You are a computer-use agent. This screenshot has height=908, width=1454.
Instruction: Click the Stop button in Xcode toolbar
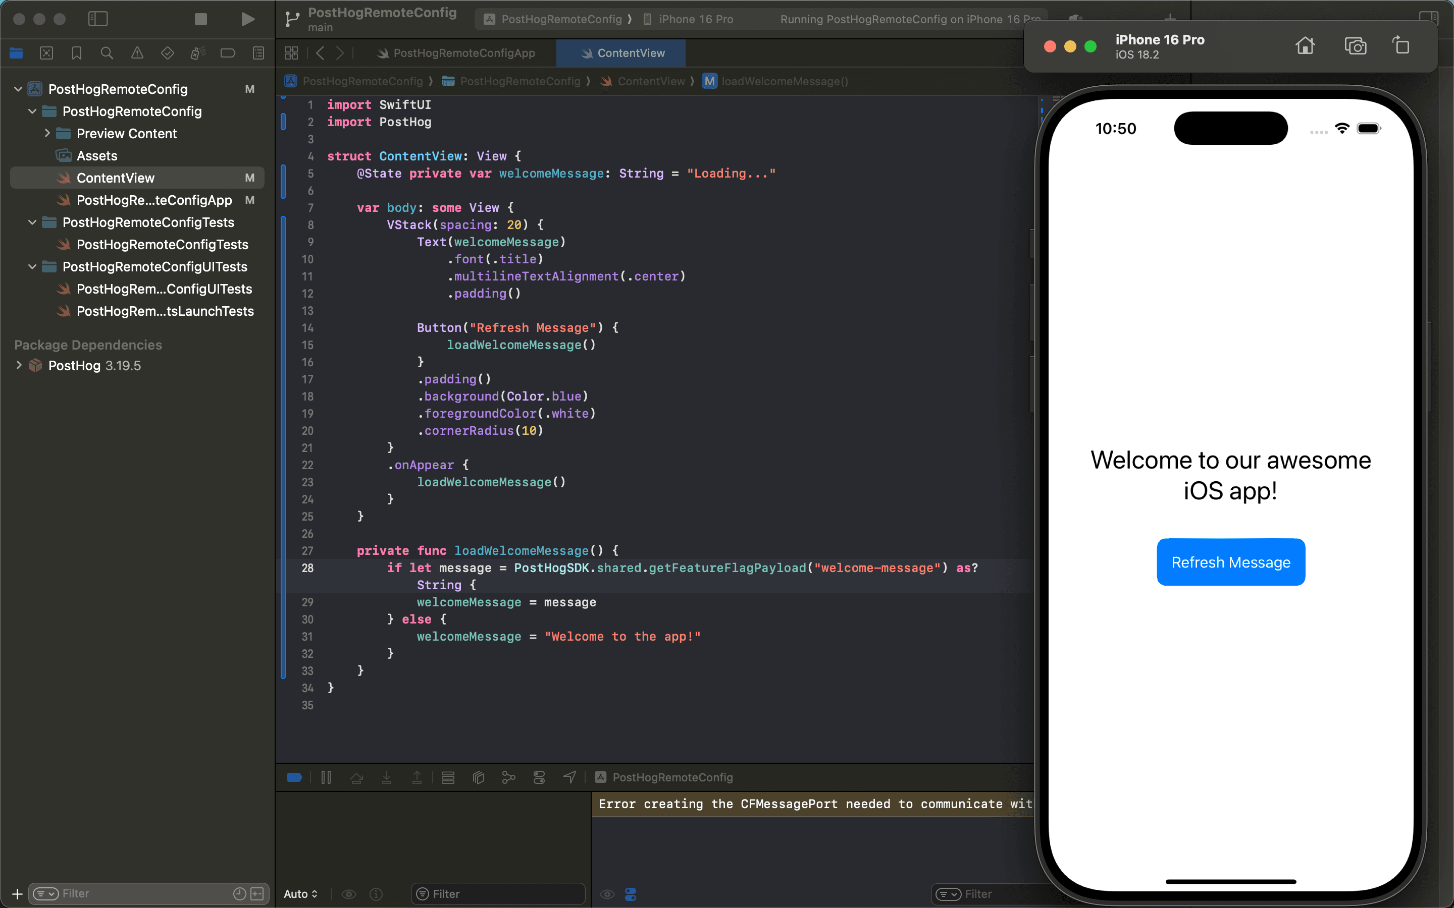[200, 19]
